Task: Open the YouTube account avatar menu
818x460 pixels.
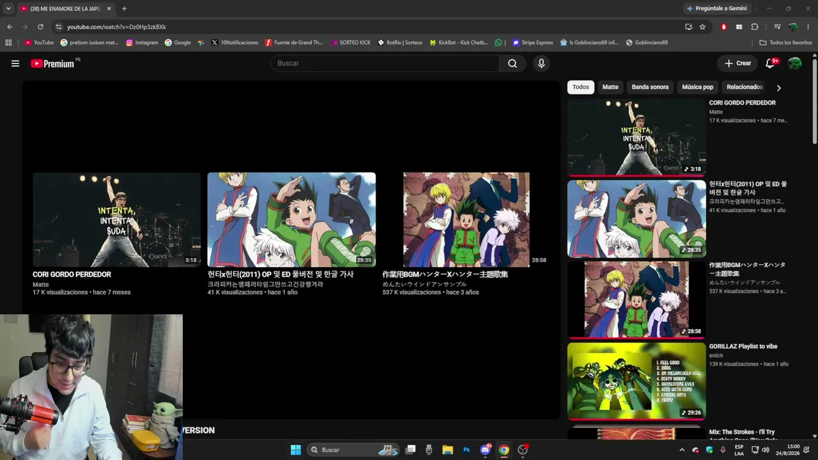Action: click(x=795, y=63)
